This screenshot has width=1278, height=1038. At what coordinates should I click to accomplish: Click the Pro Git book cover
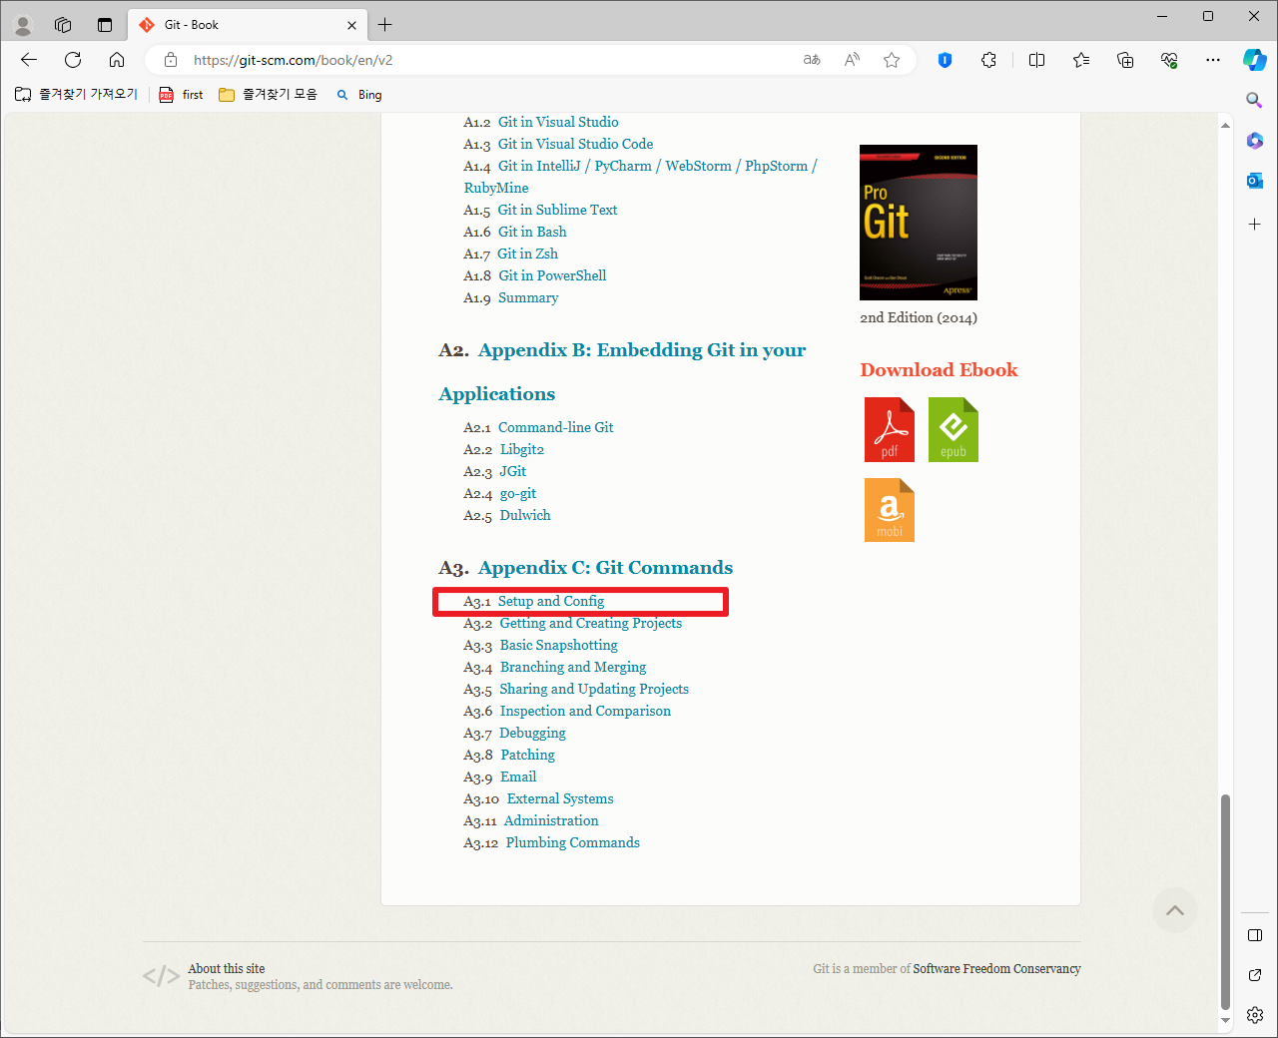(x=919, y=223)
